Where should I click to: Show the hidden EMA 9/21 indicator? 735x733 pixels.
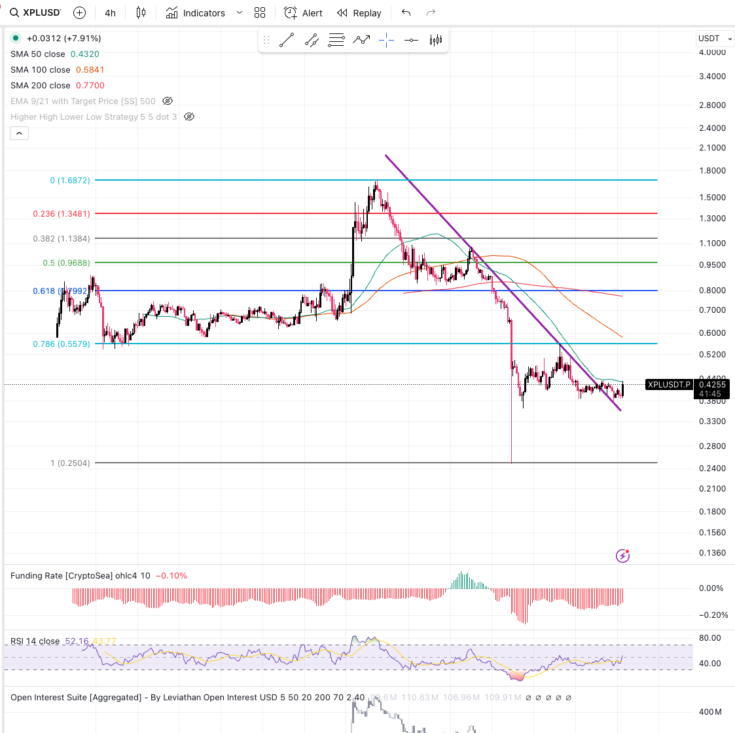coord(168,101)
